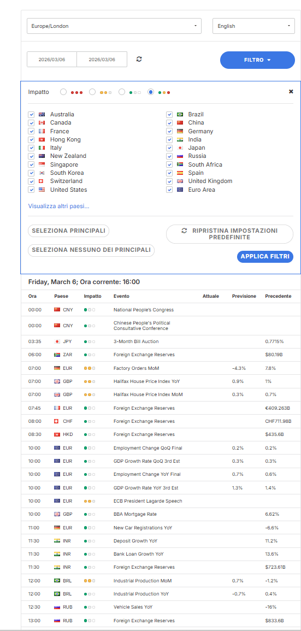The image size is (301, 631).
Task: Click the JPY flag in the 3-Month Bill Auction row
Action: click(x=57, y=341)
